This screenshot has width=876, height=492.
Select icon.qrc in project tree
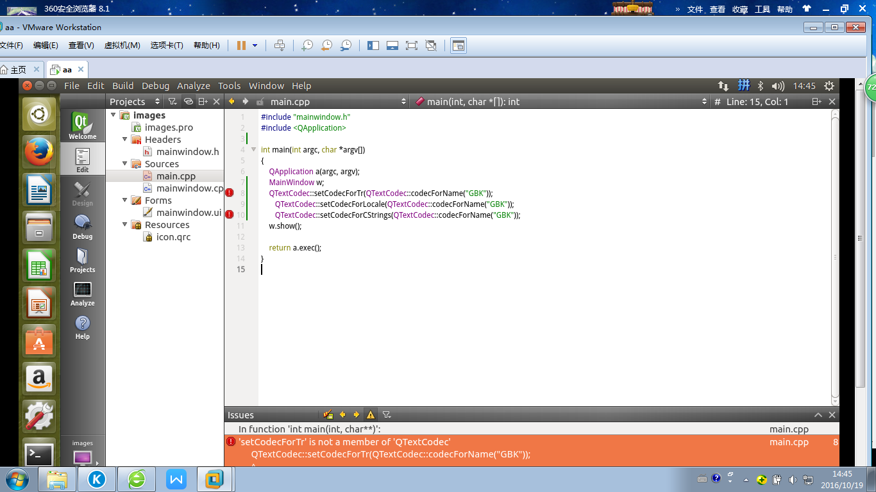173,236
